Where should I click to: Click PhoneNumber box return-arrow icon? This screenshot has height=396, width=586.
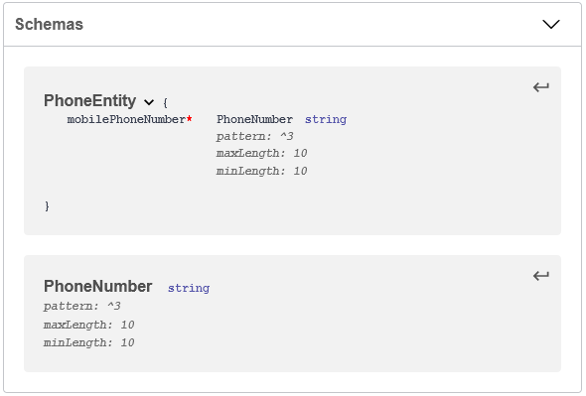click(x=540, y=276)
